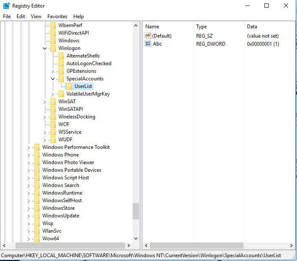
Task: Expand the WUDF key
Action: [45, 140]
